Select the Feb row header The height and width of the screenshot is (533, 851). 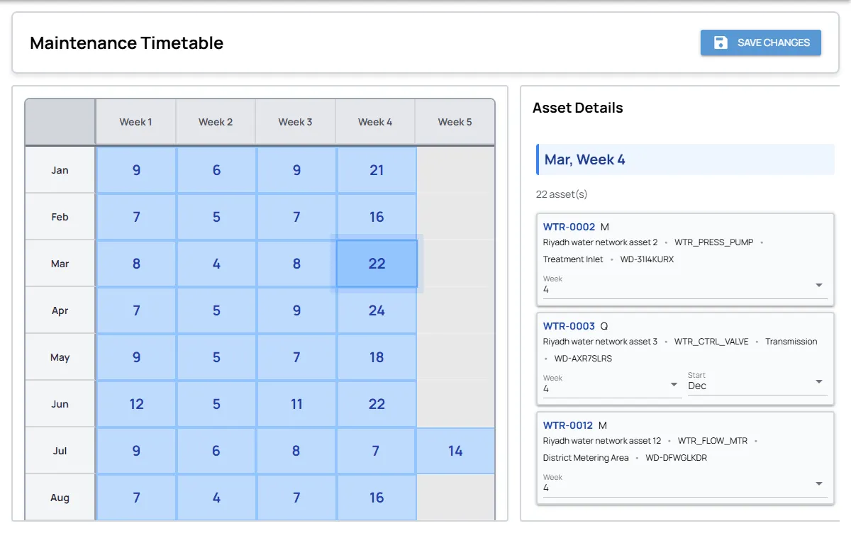(60, 217)
